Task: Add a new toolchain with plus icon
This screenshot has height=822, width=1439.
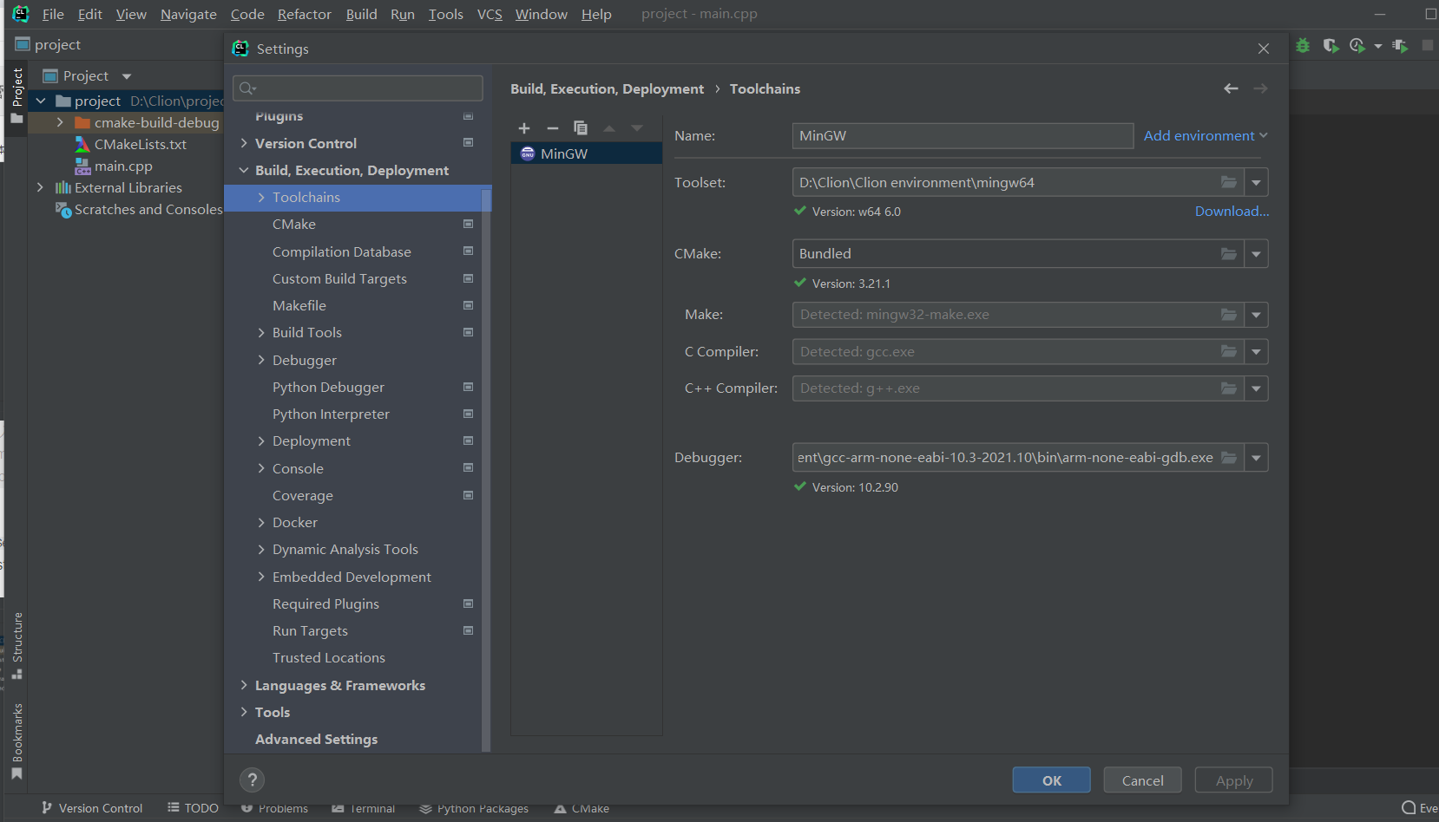Action: (x=524, y=128)
